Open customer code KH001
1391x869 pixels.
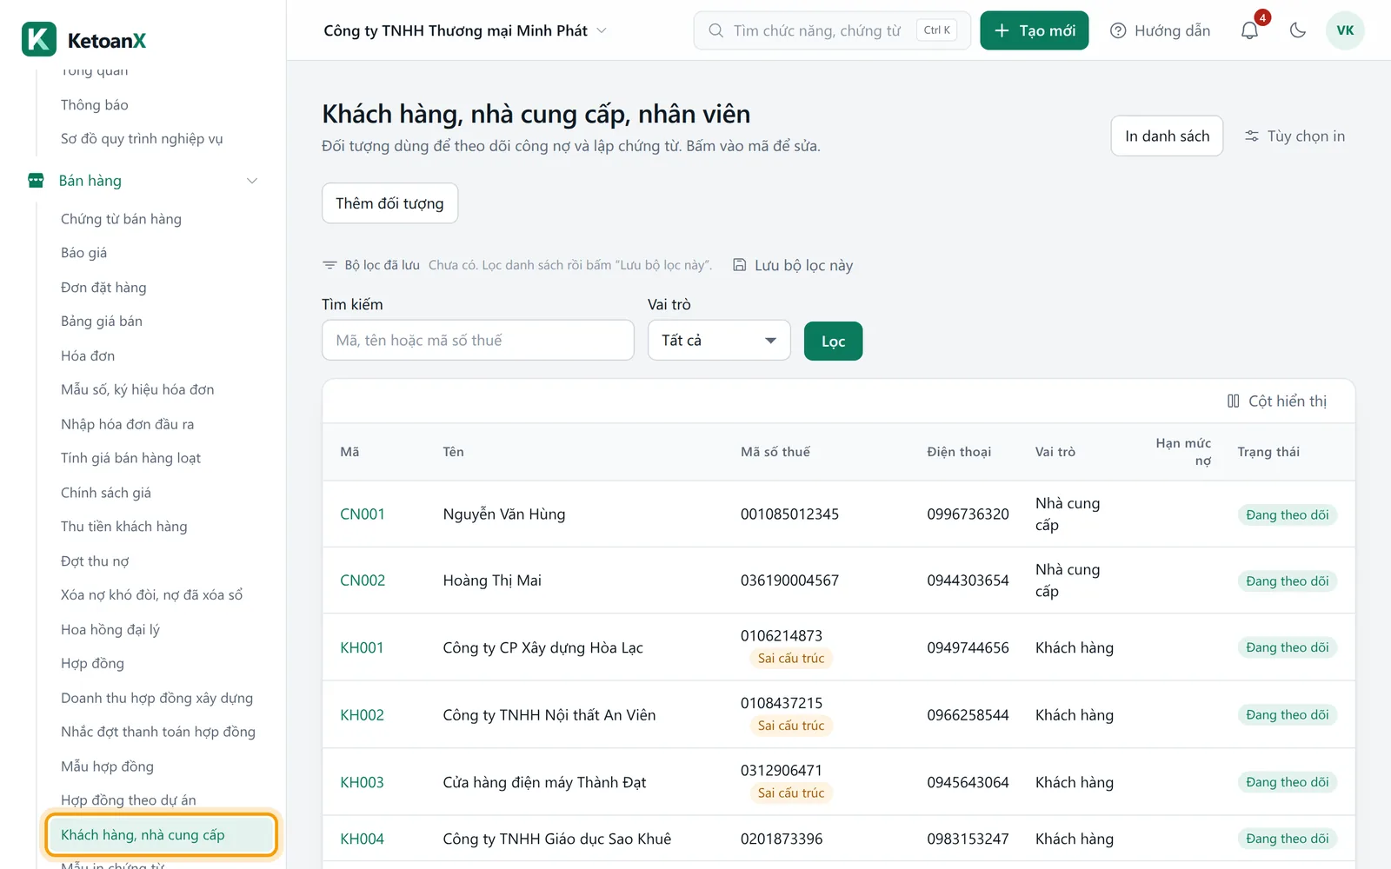362,647
